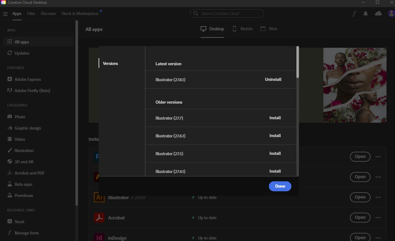Viewport: 395px width, 241px height.
Task: Open the notifications bell icon
Action: 366,14
